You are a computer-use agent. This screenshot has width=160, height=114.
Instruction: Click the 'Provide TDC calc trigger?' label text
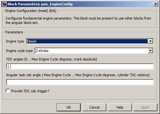[30, 91]
